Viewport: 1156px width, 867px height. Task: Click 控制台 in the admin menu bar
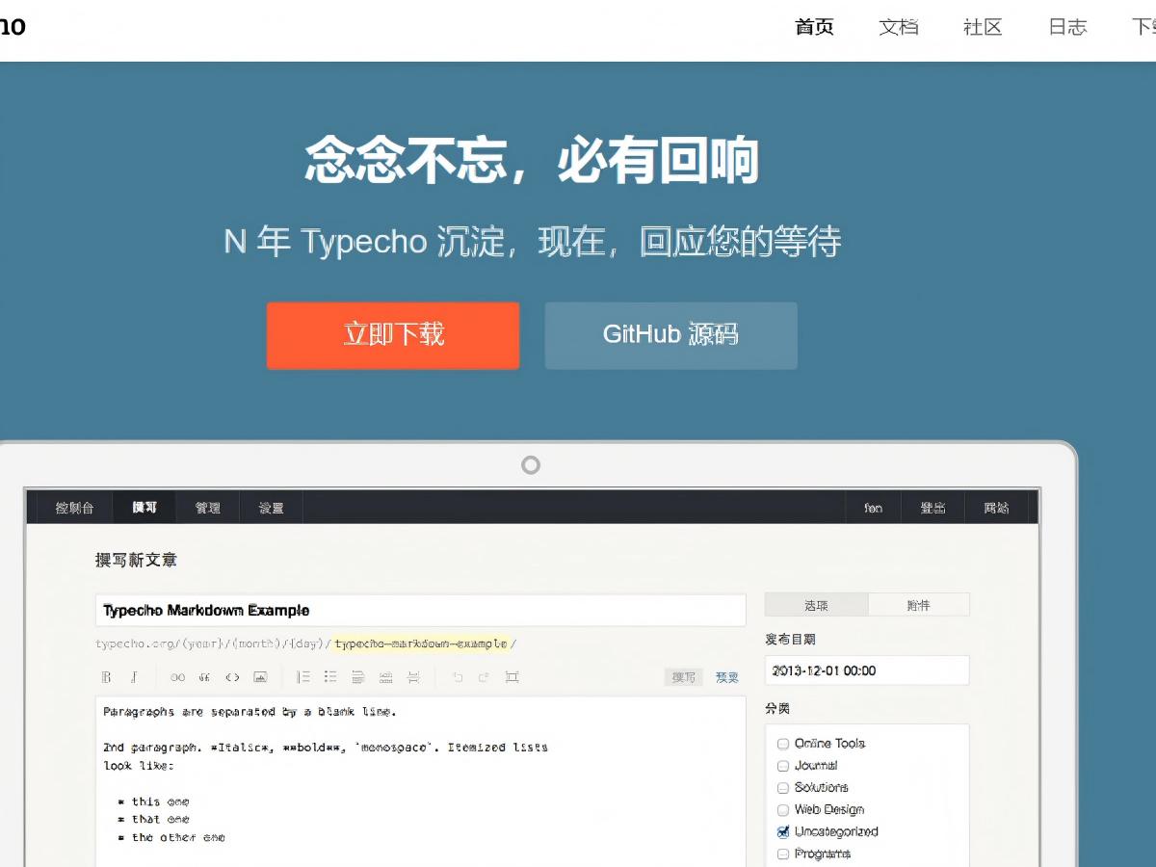point(74,508)
